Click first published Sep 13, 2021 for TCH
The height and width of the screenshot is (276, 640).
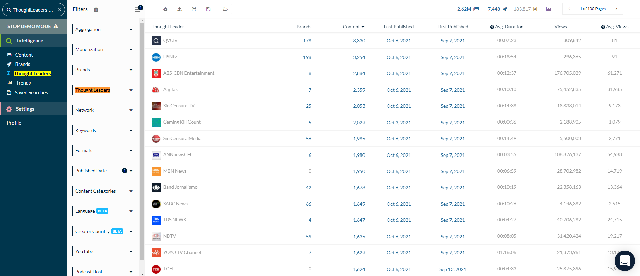point(453,269)
